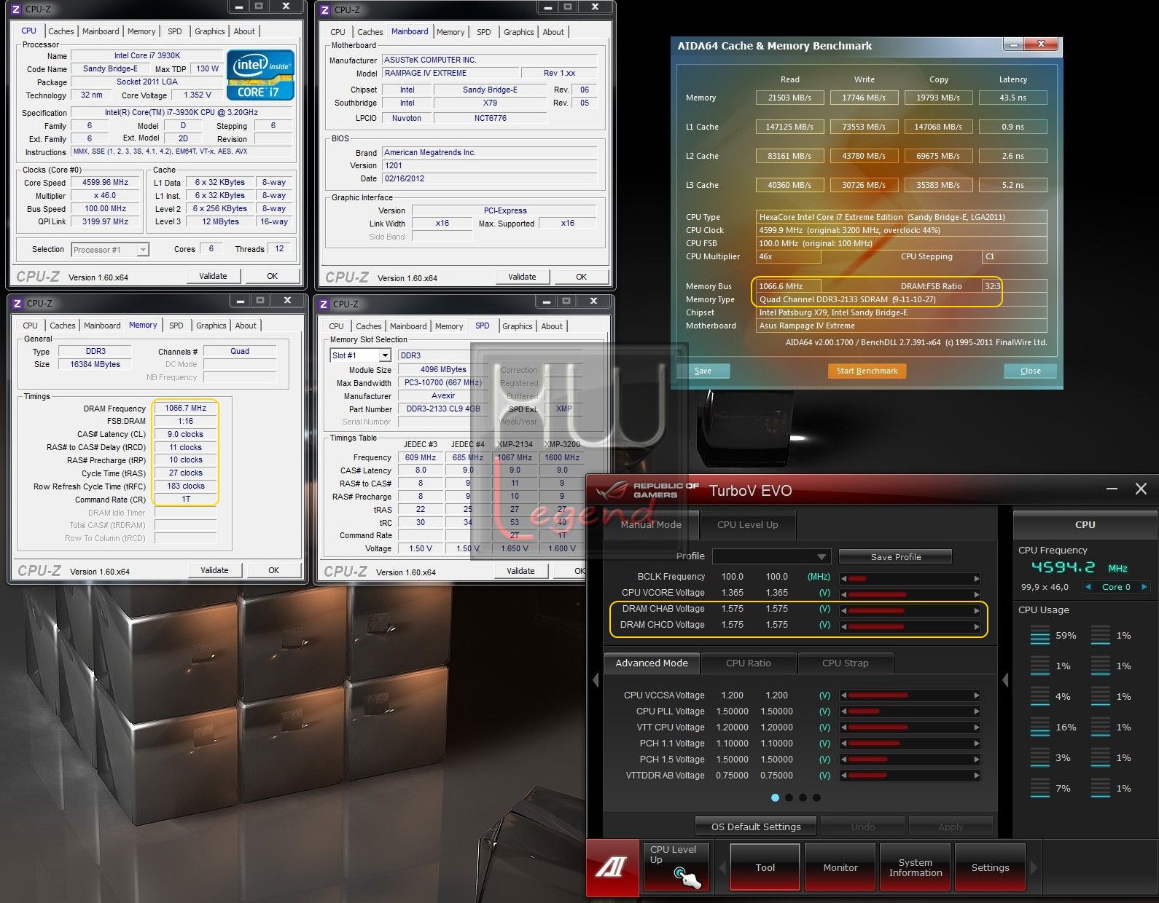Click the Model field RAMPAGE IV EXTREME
1159x903 pixels.
pos(450,73)
